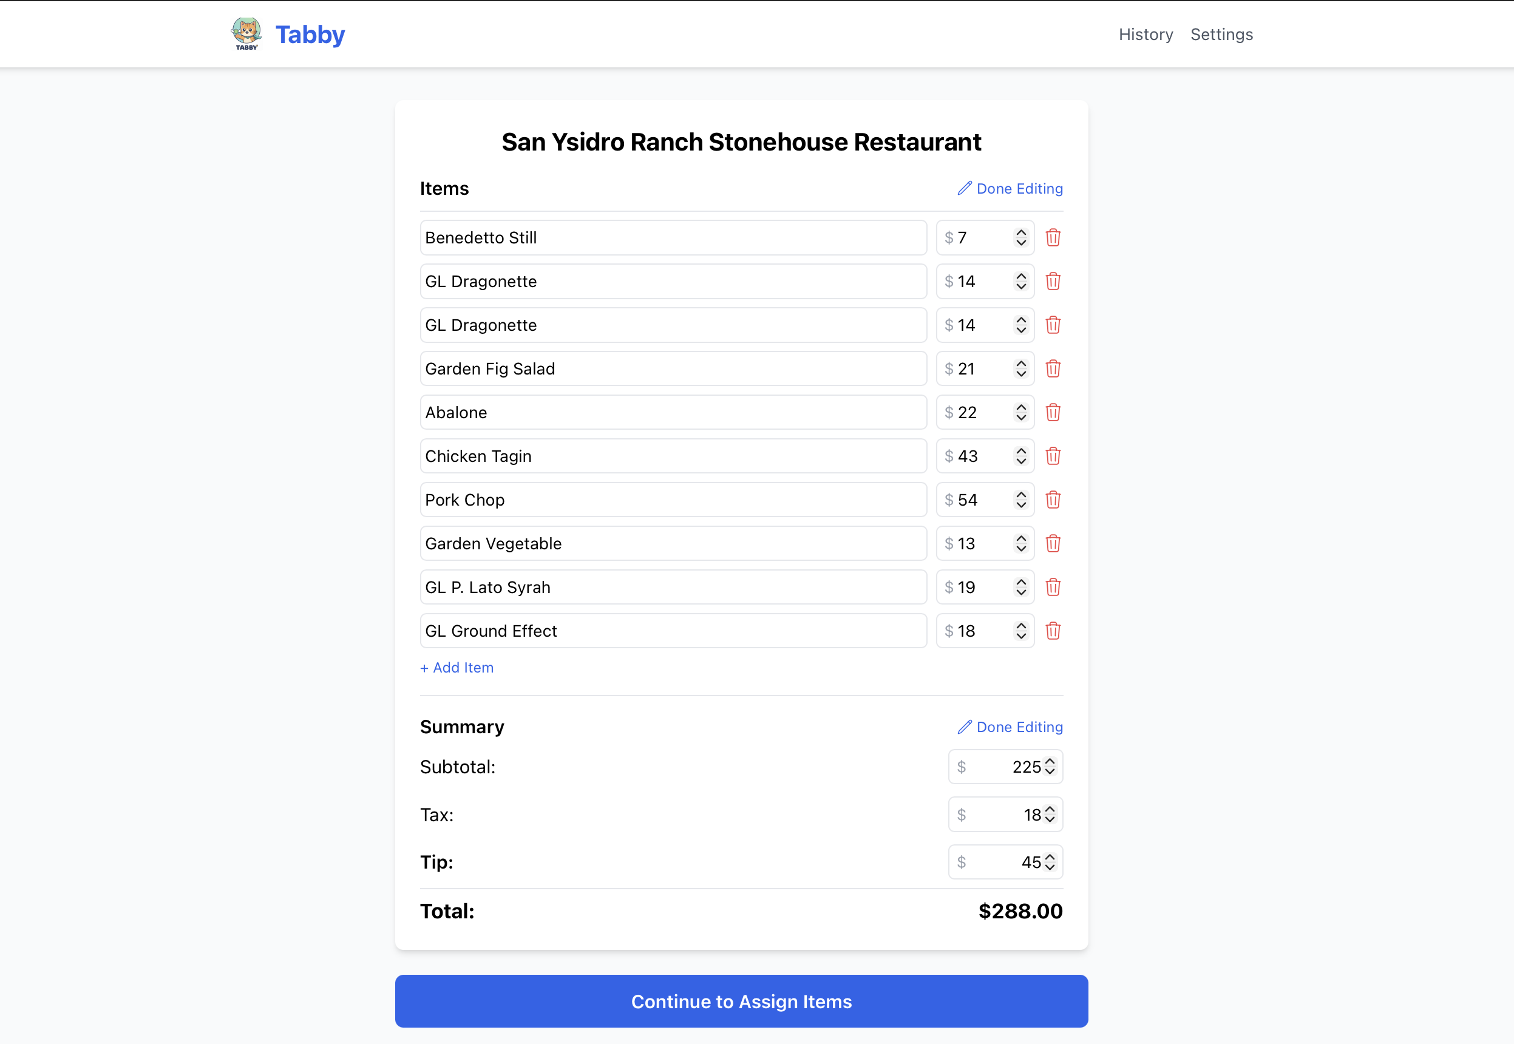Image resolution: width=1514 pixels, height=1044 pixels.
Task: Click the Tabby cat logo
Action: (246, 33)
